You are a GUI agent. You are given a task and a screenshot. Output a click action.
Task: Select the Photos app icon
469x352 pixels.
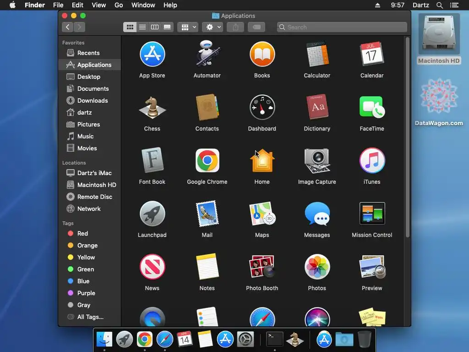click(x=317, y=267)
